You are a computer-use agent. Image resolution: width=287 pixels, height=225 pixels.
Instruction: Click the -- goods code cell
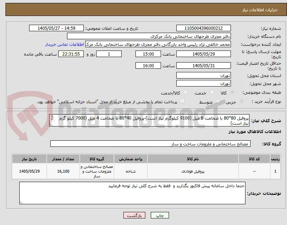tap(254, 171)
